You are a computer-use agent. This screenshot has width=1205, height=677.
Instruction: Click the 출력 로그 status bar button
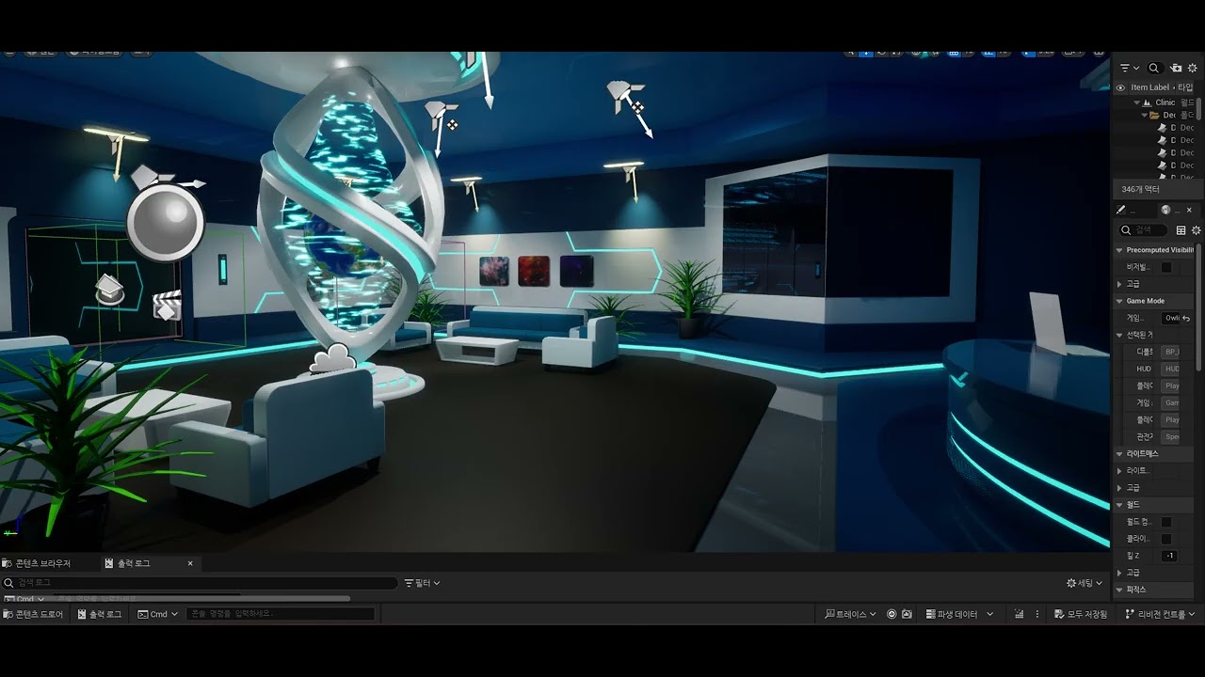[100, 614]
